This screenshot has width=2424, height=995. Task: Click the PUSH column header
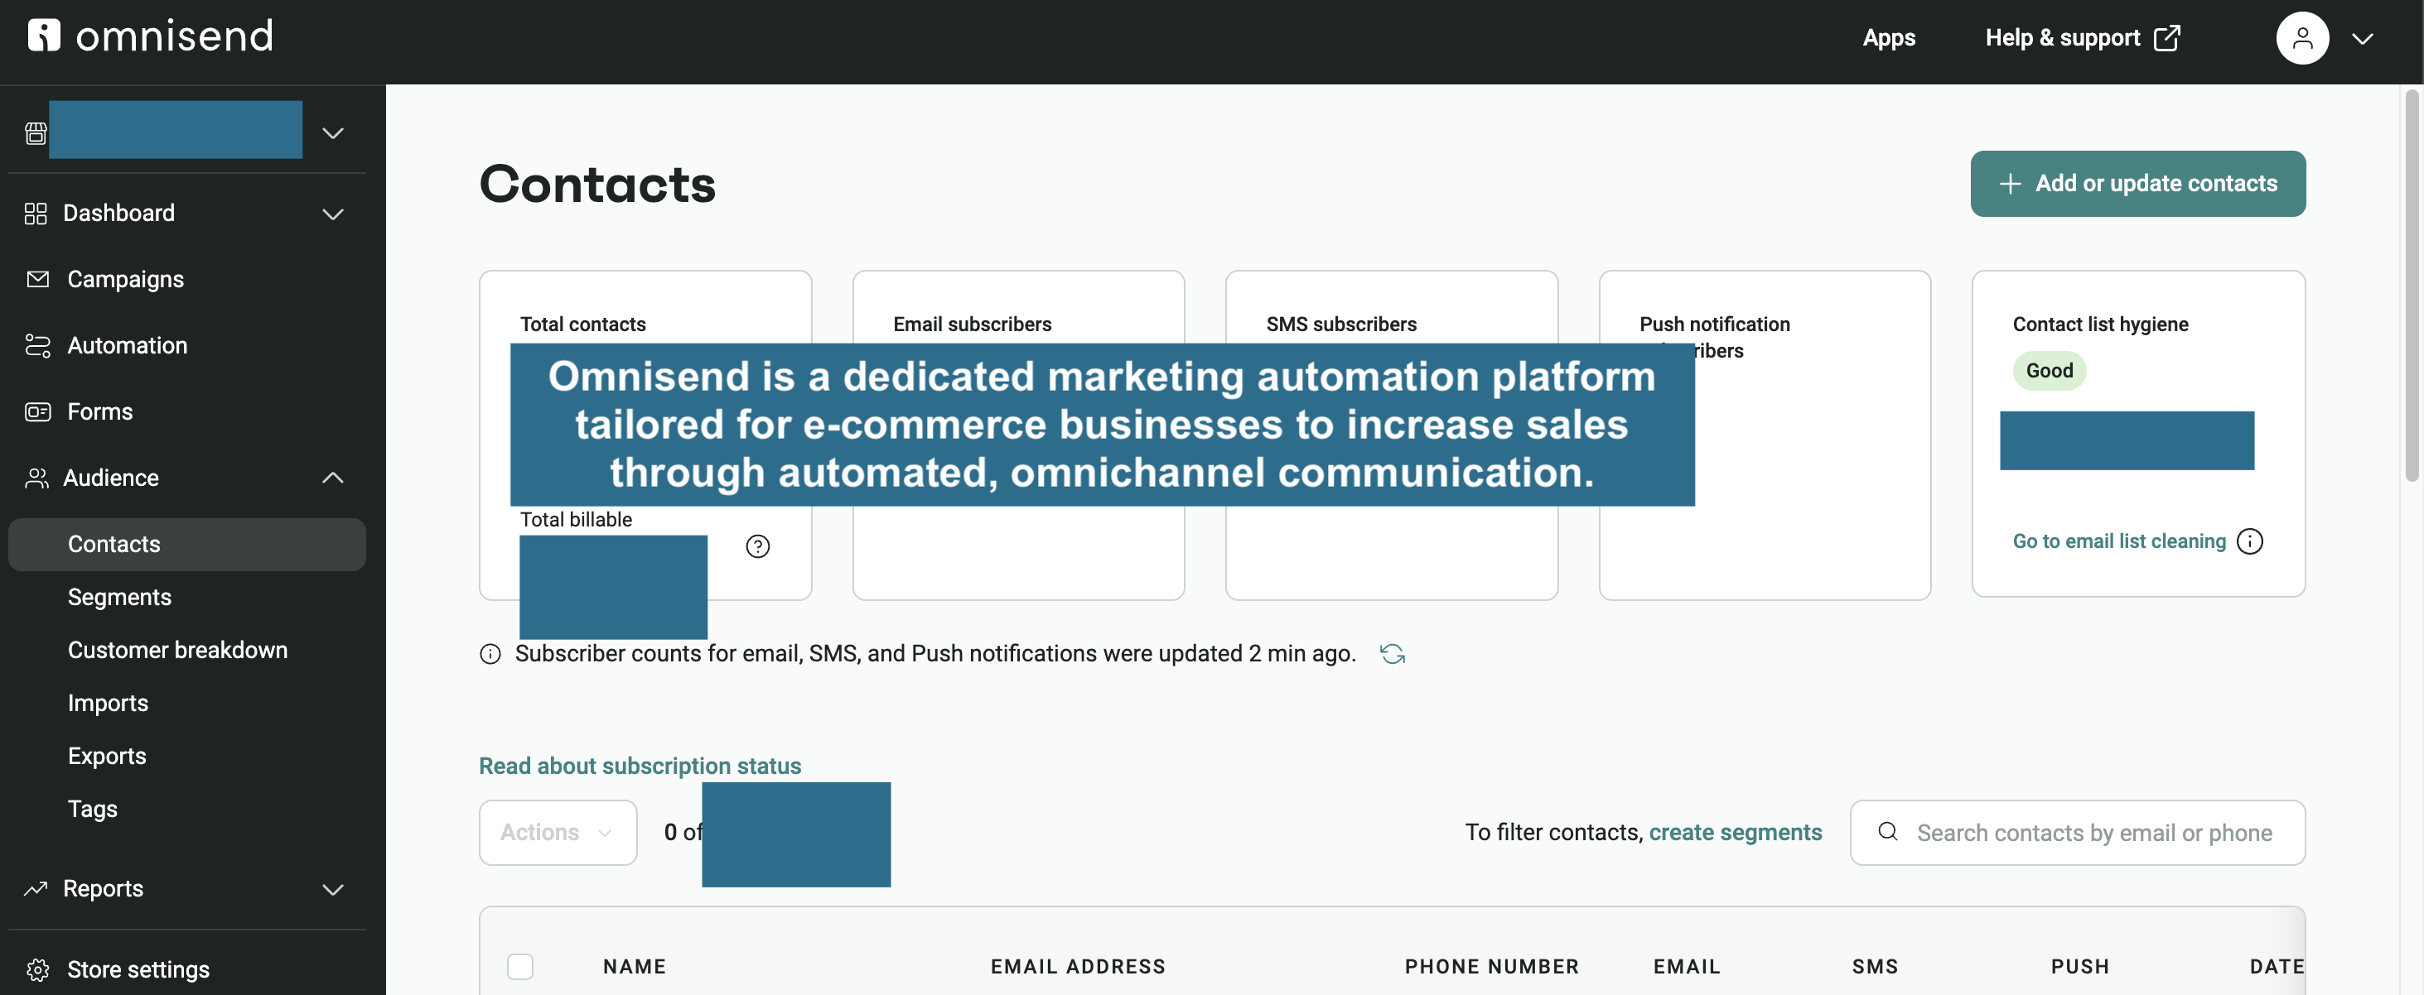tap(2079, 967)
